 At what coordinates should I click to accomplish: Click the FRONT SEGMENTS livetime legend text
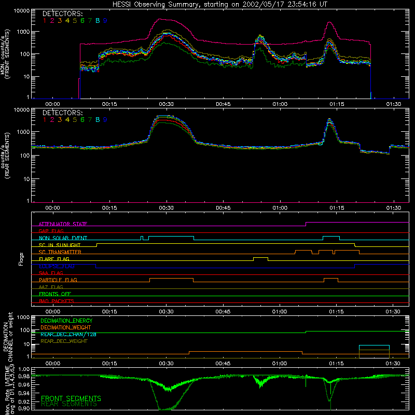click(71, 398)
